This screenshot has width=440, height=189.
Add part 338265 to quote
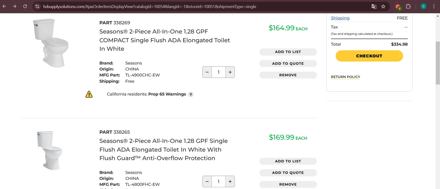[288, 173]
